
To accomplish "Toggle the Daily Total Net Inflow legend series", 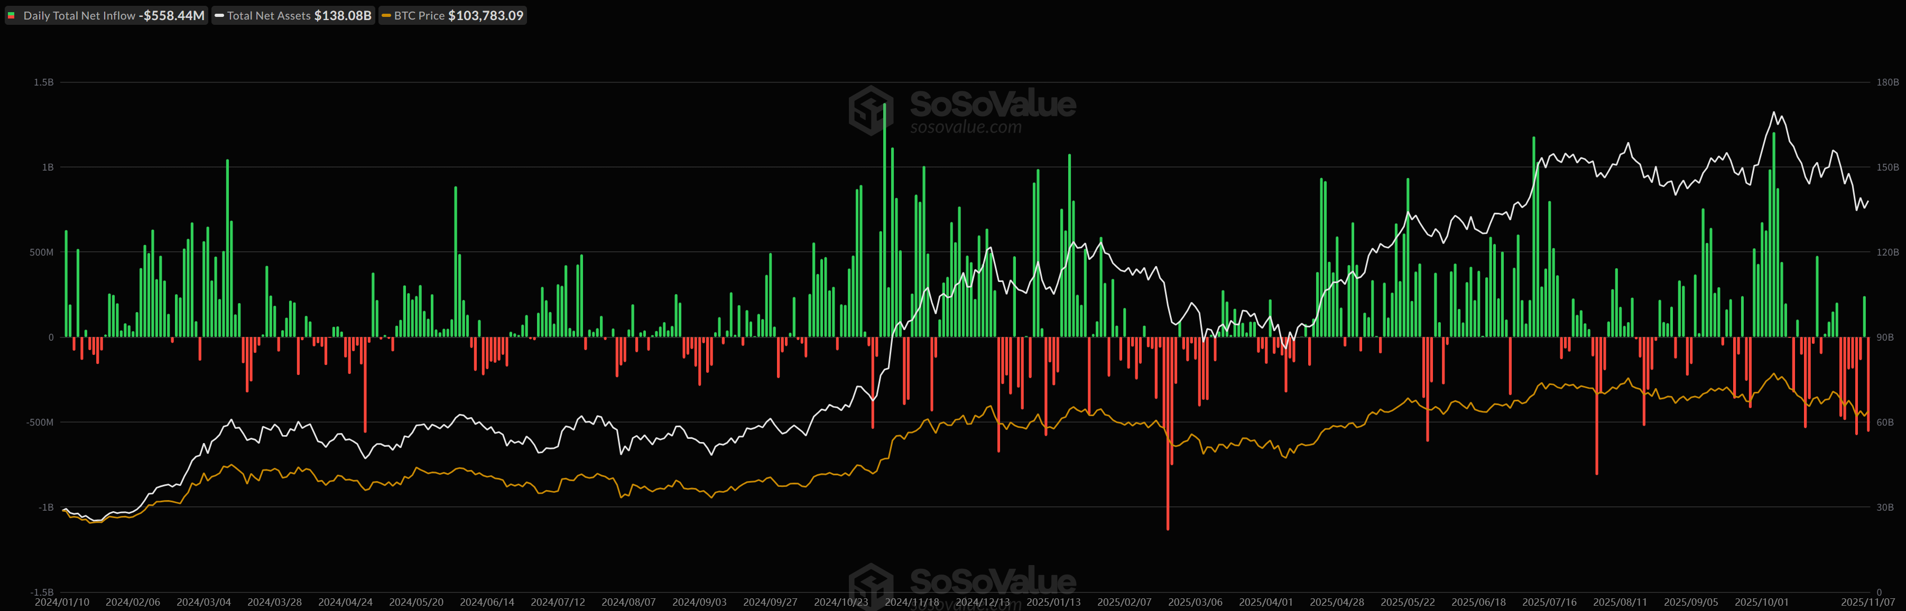I will 79,15.
